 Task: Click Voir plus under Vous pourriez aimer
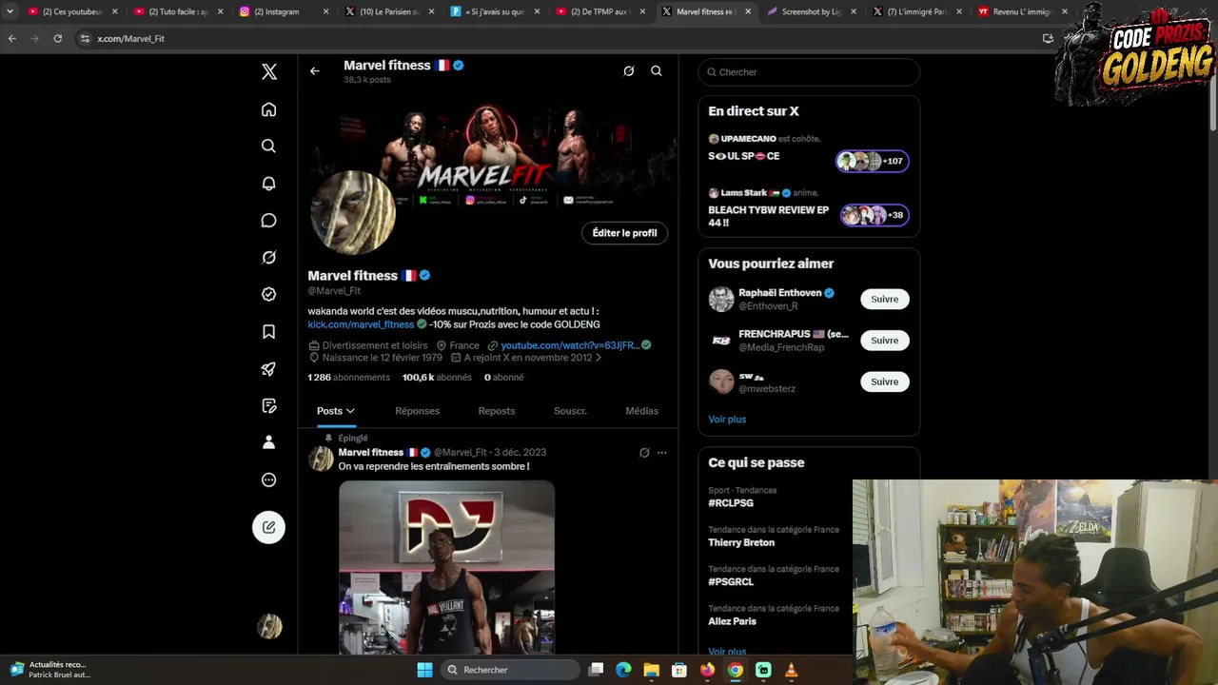coord(727,420)
